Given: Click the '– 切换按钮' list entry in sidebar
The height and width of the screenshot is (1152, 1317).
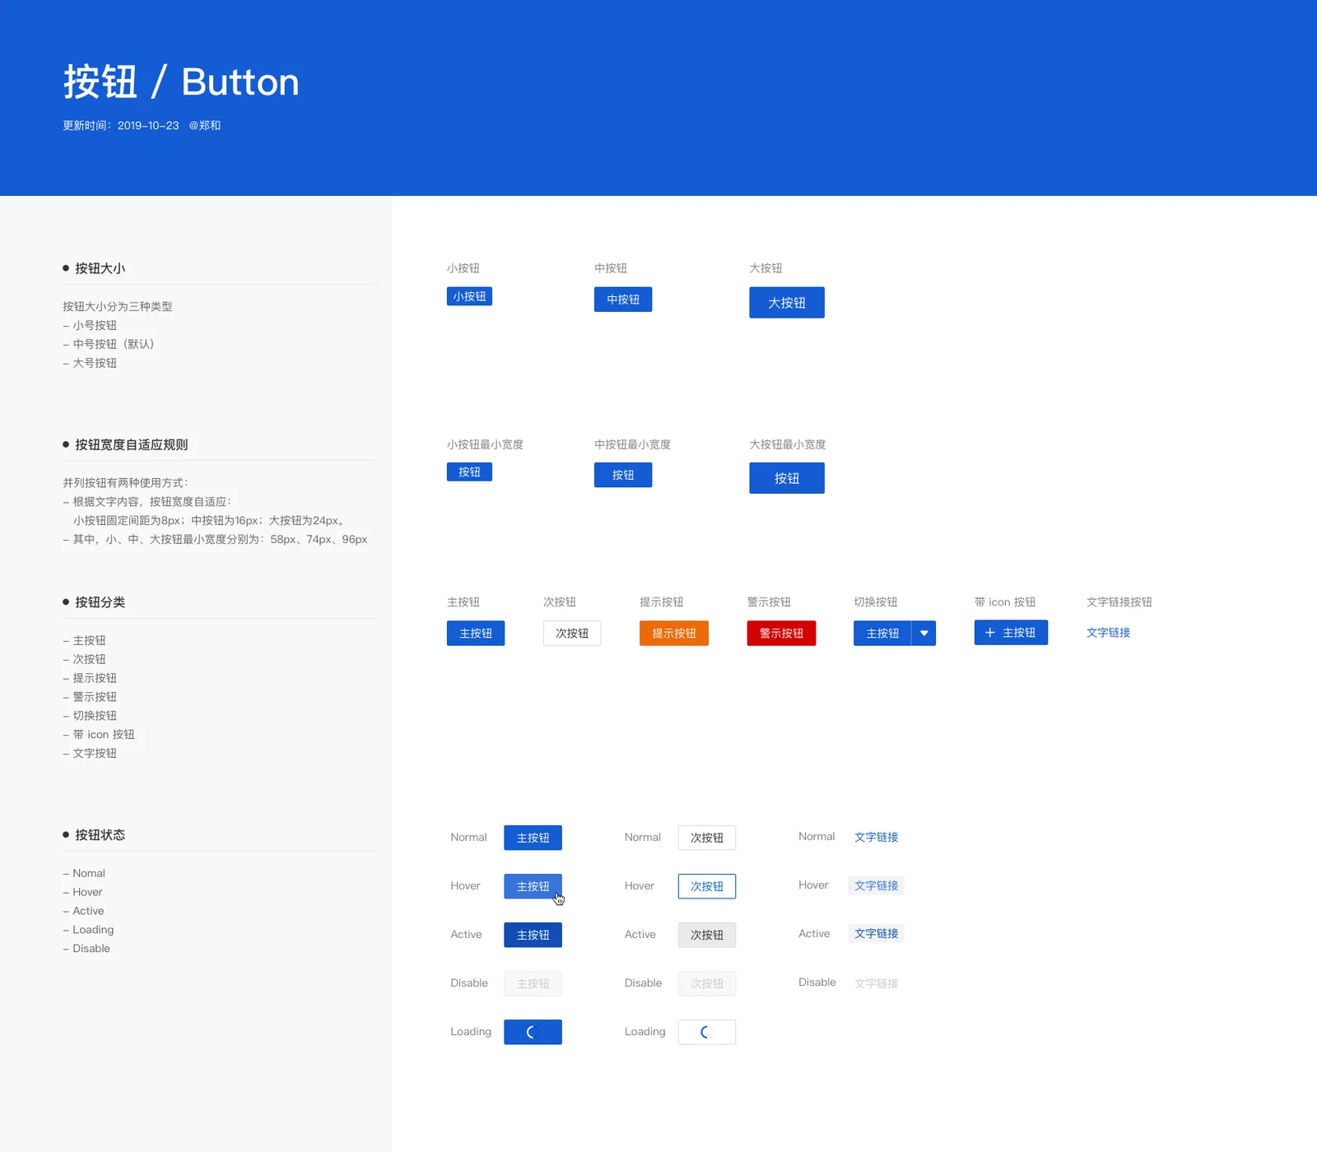Looking at the screenshot, I should tap(90, 715).
